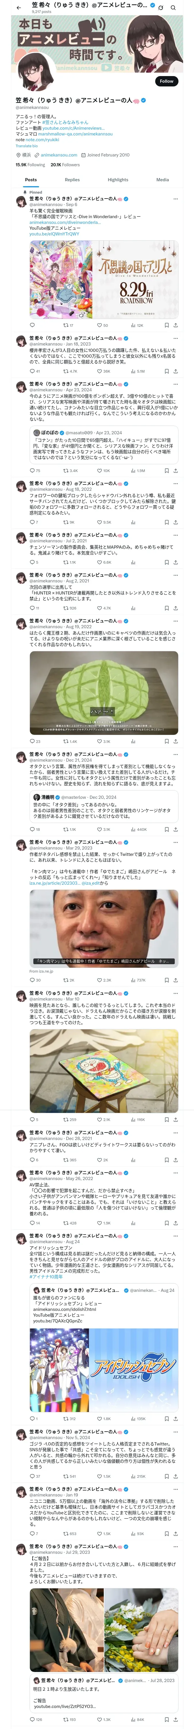
Task: Click the Grok icon beside the search icon
Action: [x=161, y=7]
